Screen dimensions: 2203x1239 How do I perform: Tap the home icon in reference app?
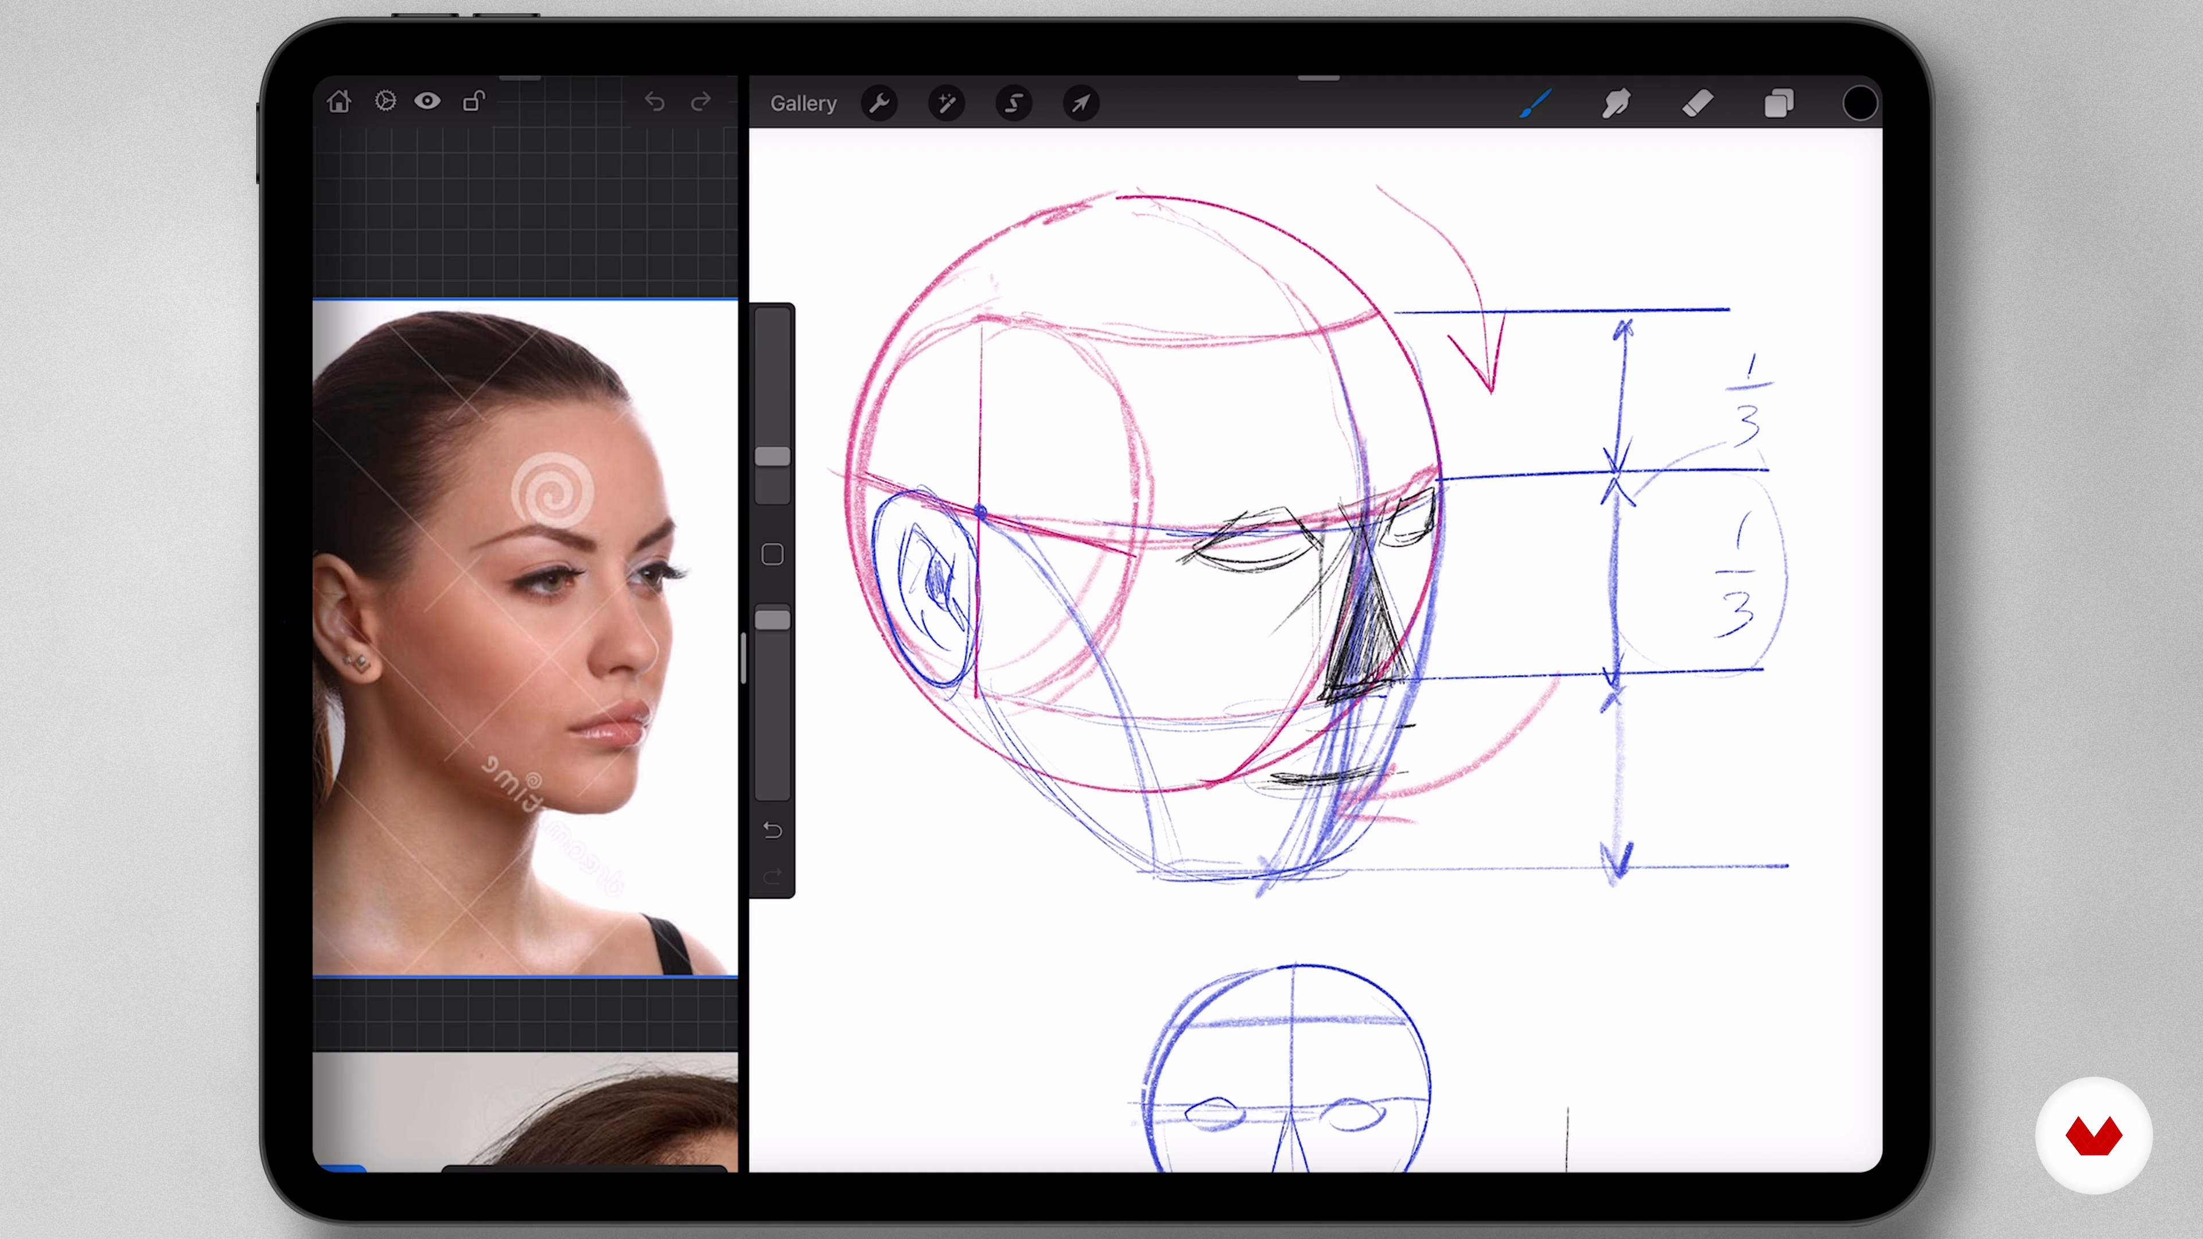tap(338, 102)
